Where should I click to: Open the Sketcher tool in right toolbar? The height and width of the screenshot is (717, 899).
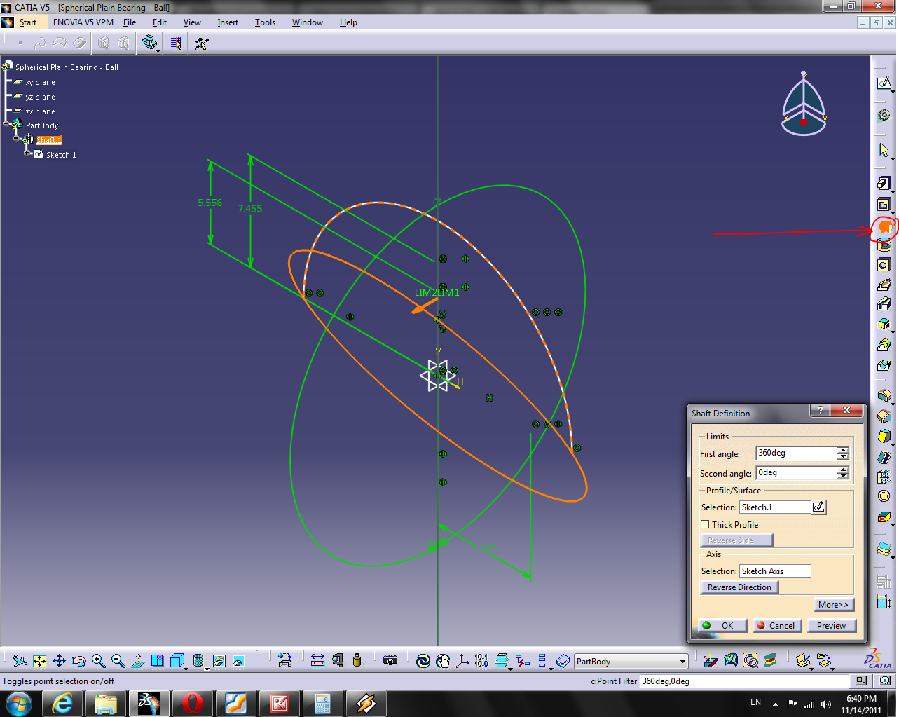[x=884, y=83]
